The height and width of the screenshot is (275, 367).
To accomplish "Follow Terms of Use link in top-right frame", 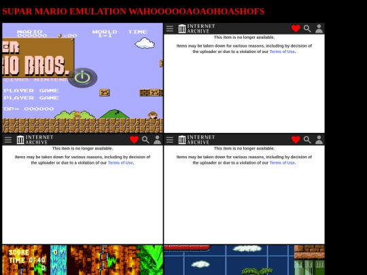I will point(282,52).
